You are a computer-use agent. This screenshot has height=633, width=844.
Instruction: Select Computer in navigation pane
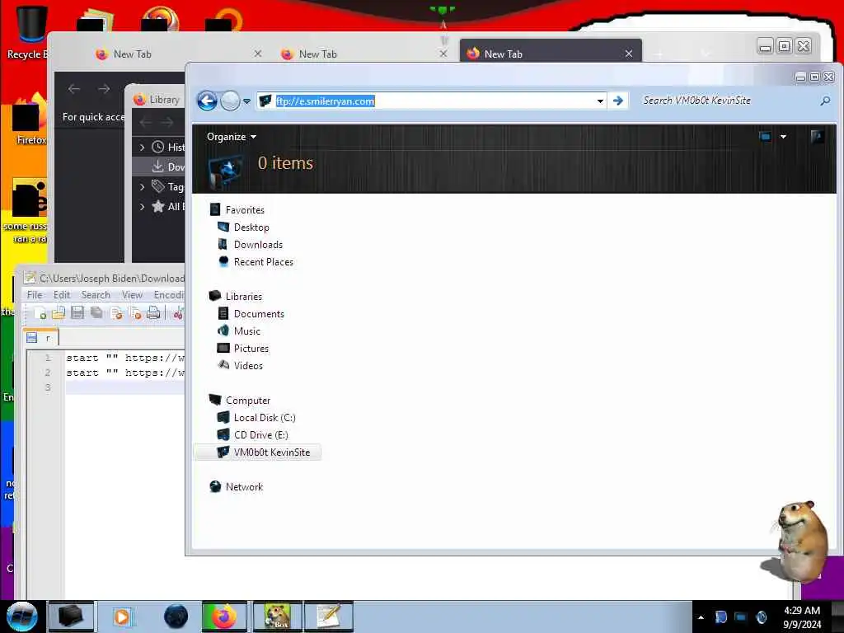pyautogui.click(x=248, y=400)
